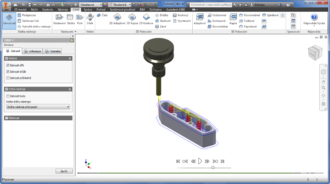Select the Kruhový circular operation

pos(181,15)
